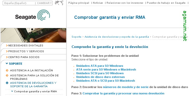The image size is (189, 96).
Task: Click the blue checkmark icon beside Asistencia de devoluciones
Action: [7, 83]
